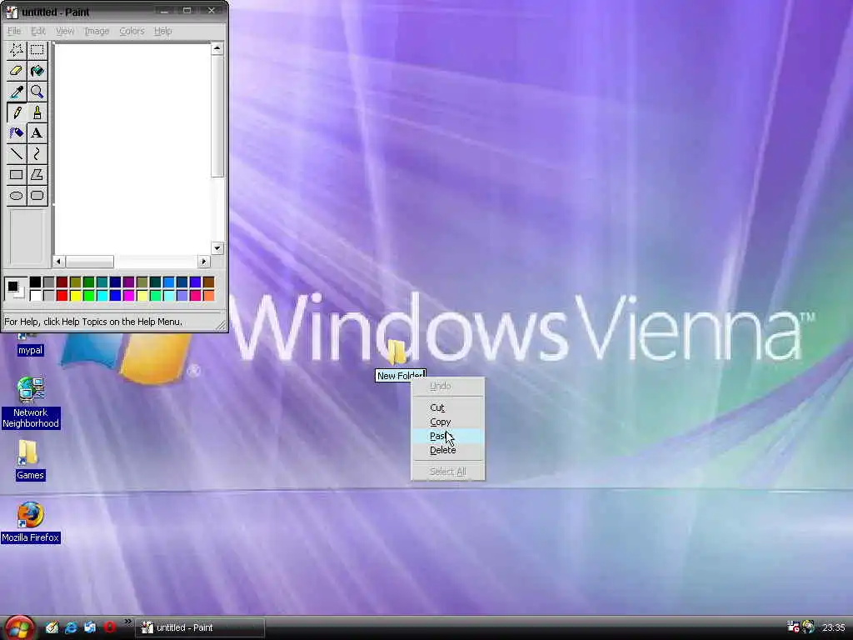Image resolution: width=853 pixels, height=640 pixels.
Task: Click the white Paint drawing canvas
Action: point(132,148)
